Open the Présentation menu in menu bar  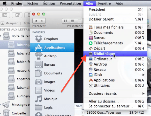coord(70,4)
